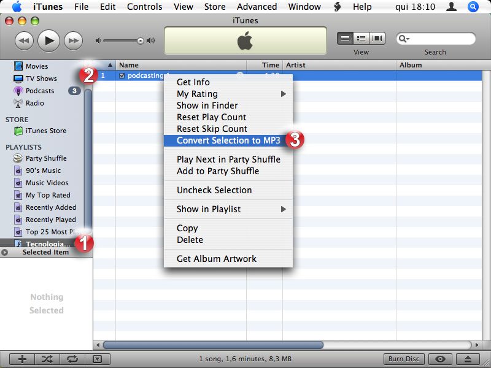Click the eject disc button
The height and width of the screenshot is (368, 491).
468,359
